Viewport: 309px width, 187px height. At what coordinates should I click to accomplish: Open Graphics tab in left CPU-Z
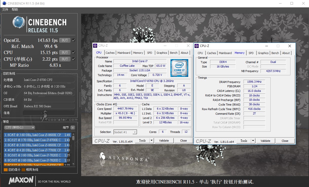pos(162,53)
